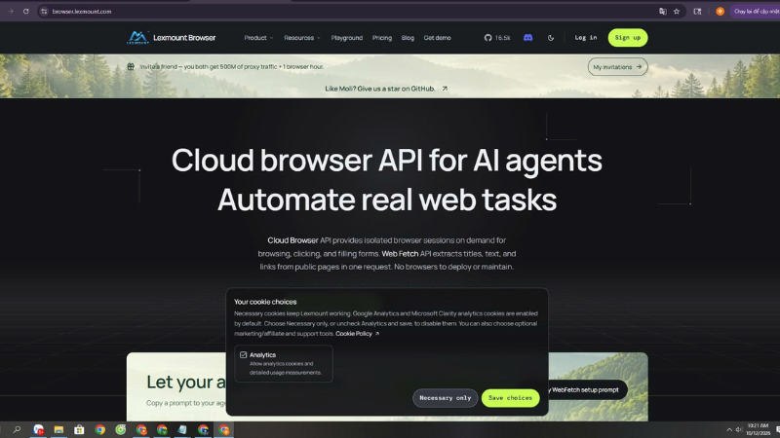Uncheck the Analytics cookie checkbox
Image resolution: width=780 pixels, height=438 pixels.
click(x=243, y=355)
